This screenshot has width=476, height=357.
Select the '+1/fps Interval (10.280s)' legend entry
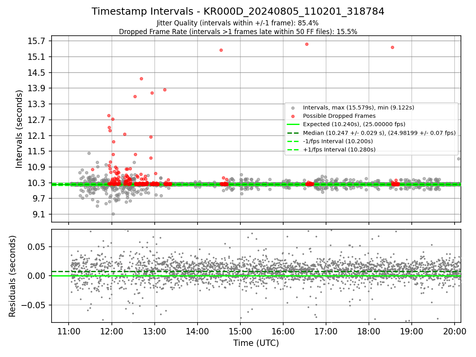tap(339, 150)
